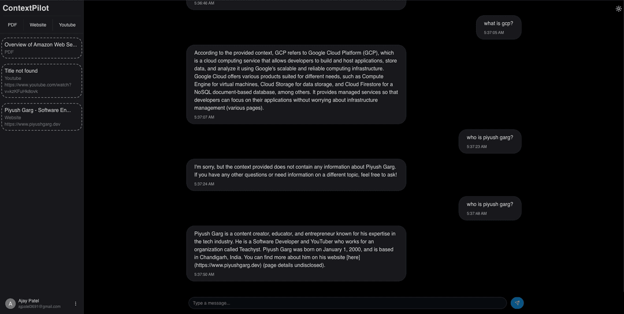This screenshot has width=624, height=314.
Task: Click the blue send message button
Action: coord(517,303)
